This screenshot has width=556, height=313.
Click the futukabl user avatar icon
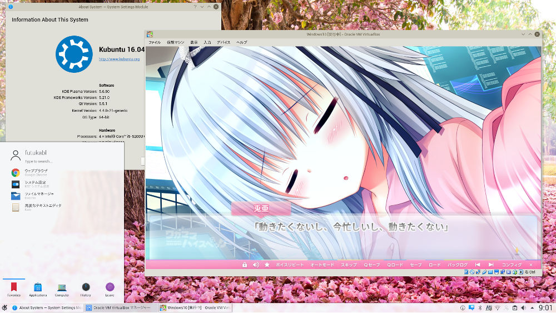click(16, 156)
